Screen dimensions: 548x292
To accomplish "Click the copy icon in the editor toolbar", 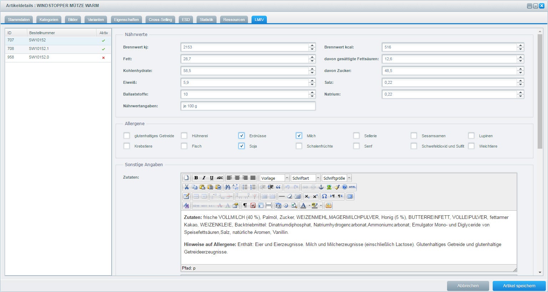I will pos(194,187).
